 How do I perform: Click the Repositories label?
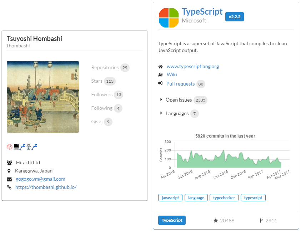coord(105,67)
